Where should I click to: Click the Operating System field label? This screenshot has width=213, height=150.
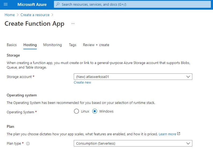pyautogui.click(x=20, y=112)
